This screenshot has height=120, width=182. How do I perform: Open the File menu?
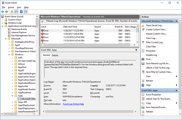3,7
